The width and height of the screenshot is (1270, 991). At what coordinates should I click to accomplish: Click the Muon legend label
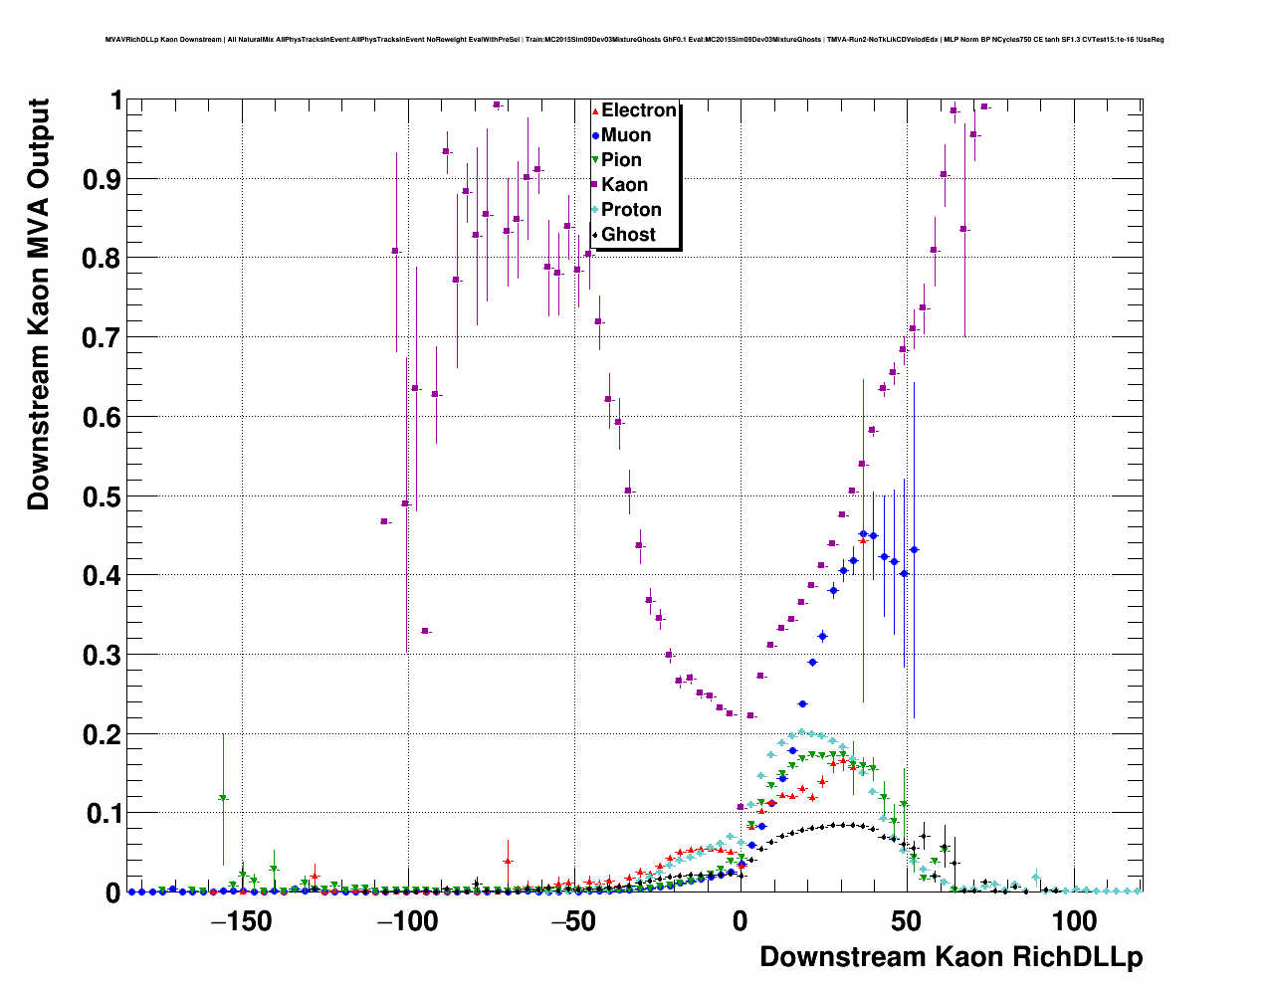click(x=626, y=135)
